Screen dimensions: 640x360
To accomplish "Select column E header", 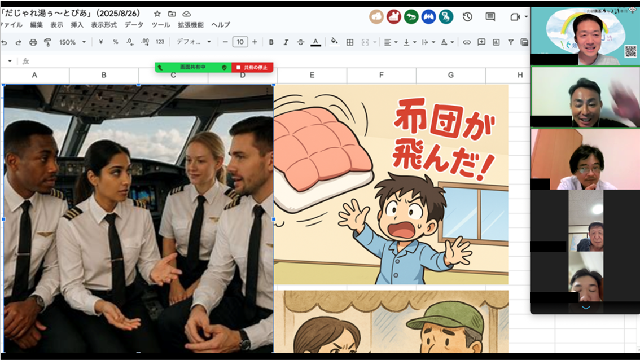I will click(x=312, y=75).
